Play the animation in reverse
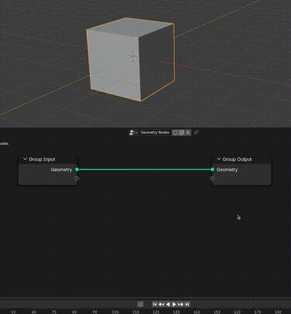The width and height of the screenshot is (291, 314). pos(168,304)
